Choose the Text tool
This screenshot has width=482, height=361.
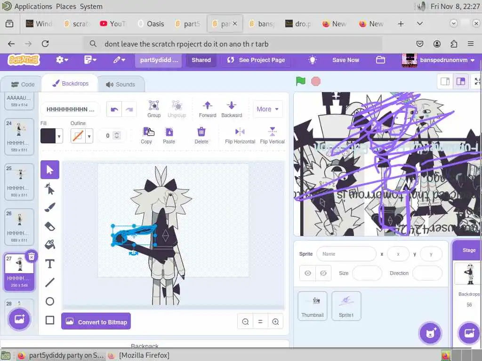(x=50, y=264)
